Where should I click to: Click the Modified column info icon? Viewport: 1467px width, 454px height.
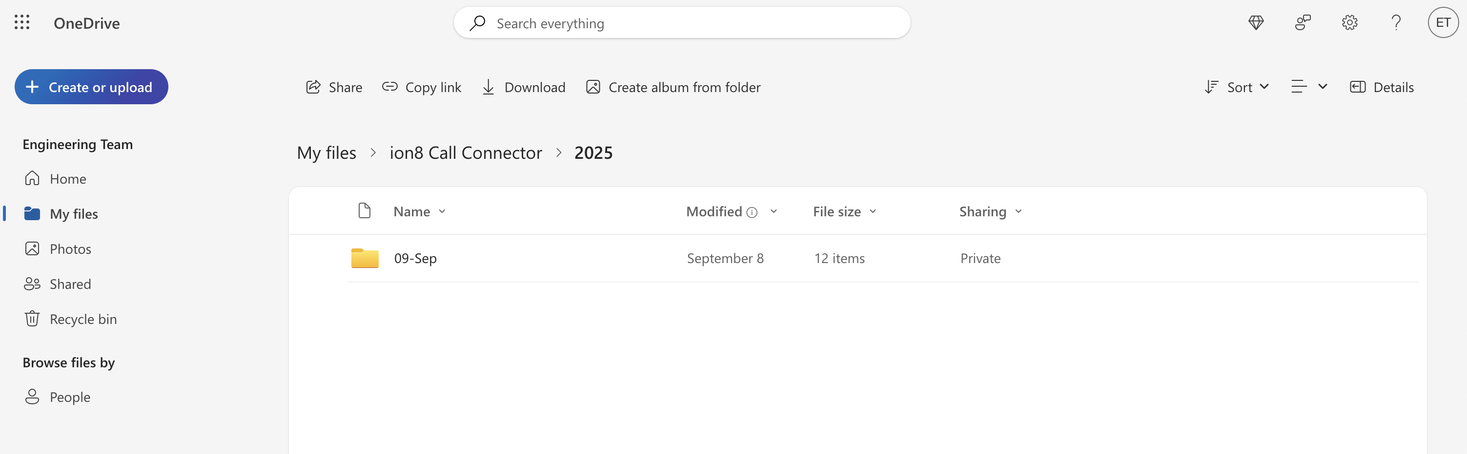point(752,212)
